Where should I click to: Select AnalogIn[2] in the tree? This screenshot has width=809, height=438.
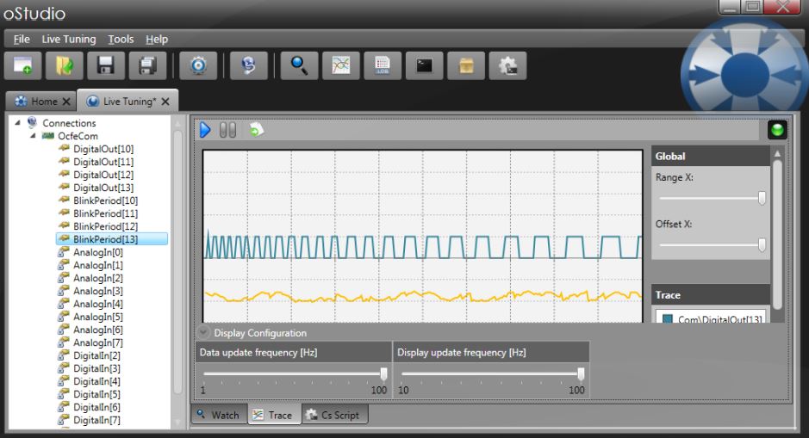coord(98,278)
